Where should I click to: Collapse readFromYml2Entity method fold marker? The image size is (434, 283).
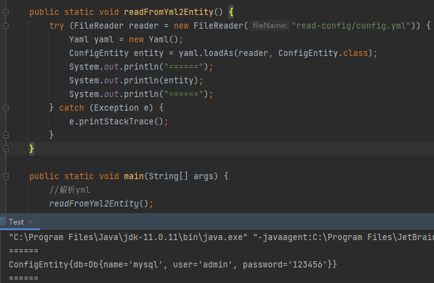tap(6, 12)
